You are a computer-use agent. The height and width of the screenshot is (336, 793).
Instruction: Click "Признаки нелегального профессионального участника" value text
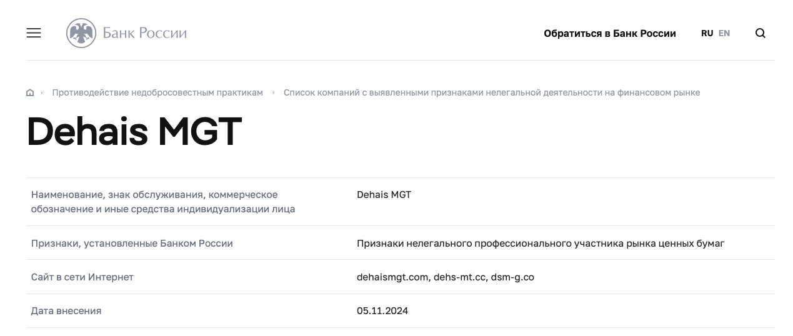pos(540,243)
